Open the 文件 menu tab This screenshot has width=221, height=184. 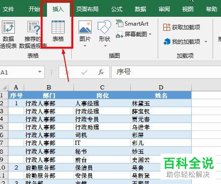[8, 9]
